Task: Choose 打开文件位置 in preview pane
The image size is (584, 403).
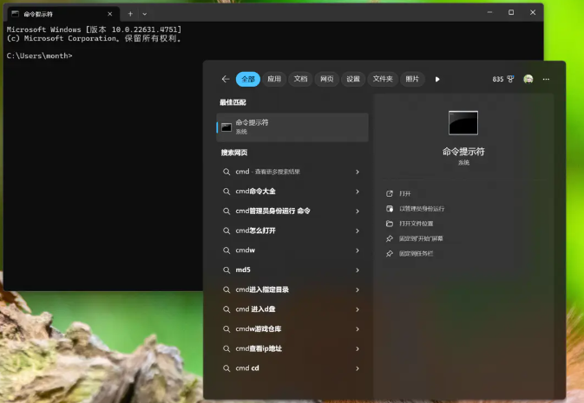Action: click(416, 224)
